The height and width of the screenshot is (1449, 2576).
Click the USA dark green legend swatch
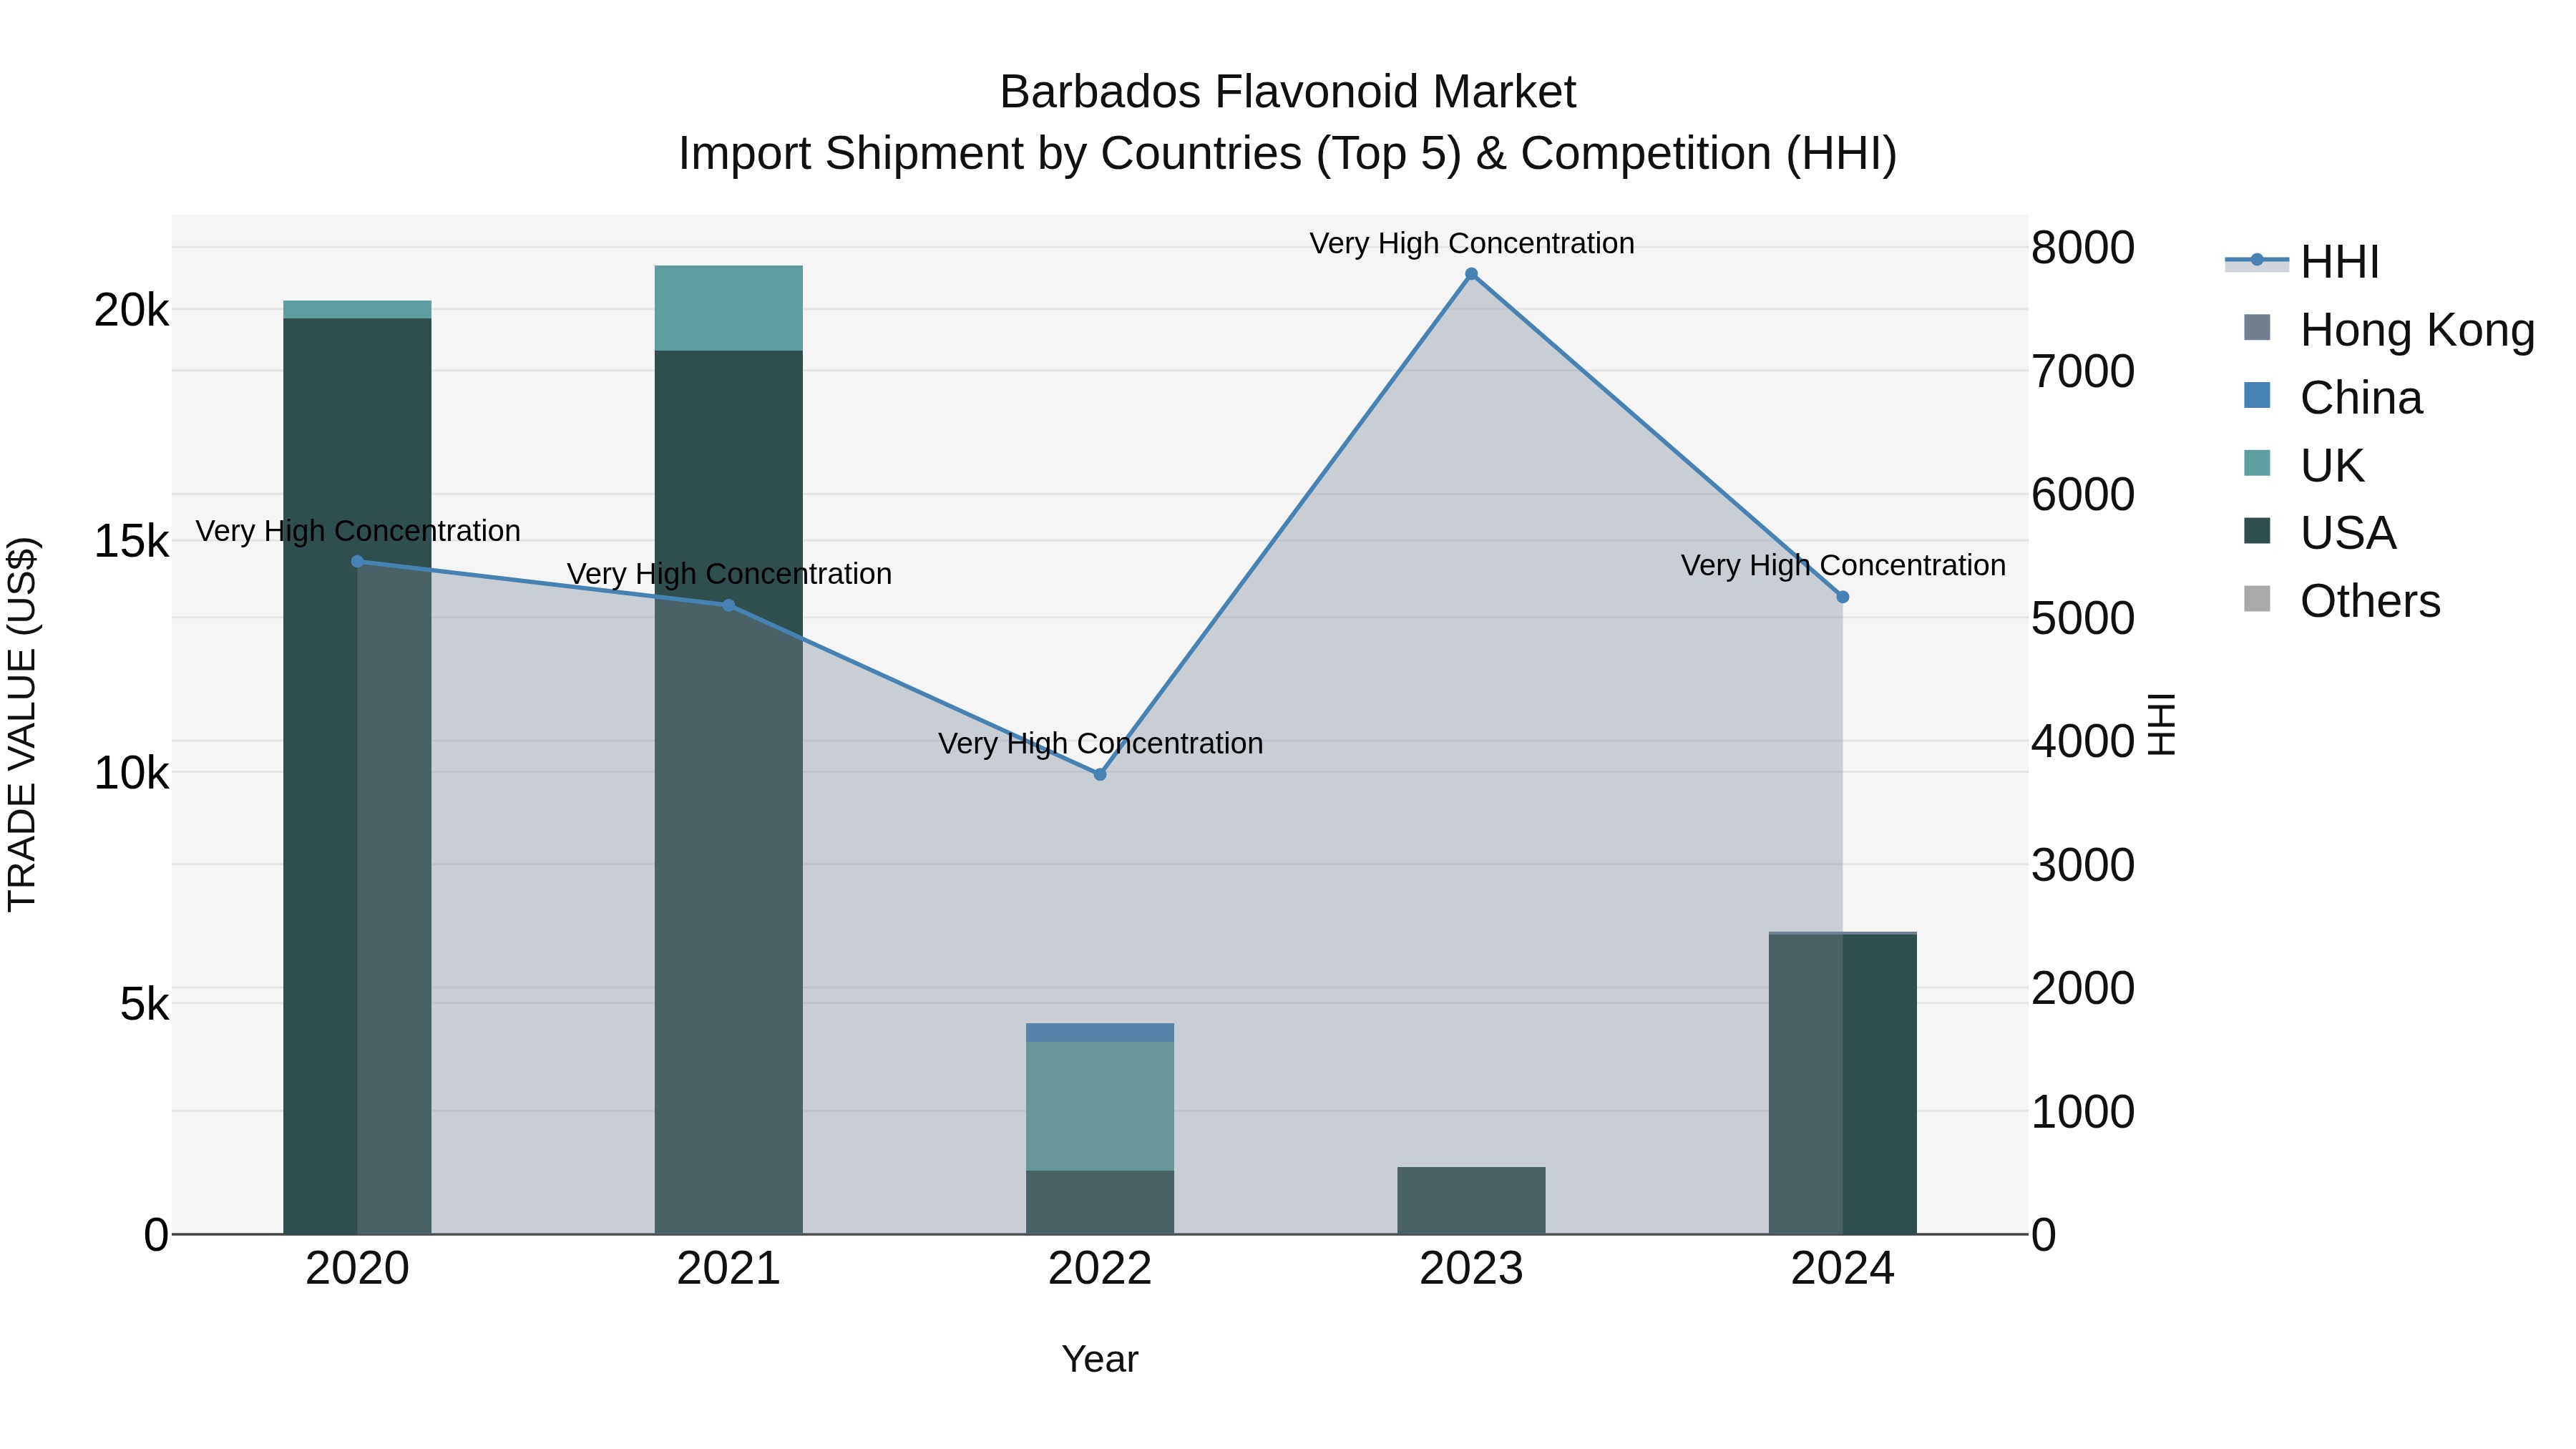pyautogui.click(x=2257, y=530)
